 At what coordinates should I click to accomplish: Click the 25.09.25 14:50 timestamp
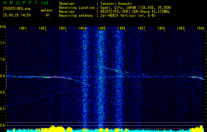pyautogui.click(x=16, y=15)
